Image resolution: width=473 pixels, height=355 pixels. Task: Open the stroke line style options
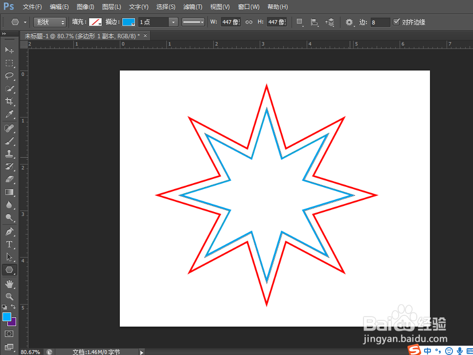pos(193,22)
